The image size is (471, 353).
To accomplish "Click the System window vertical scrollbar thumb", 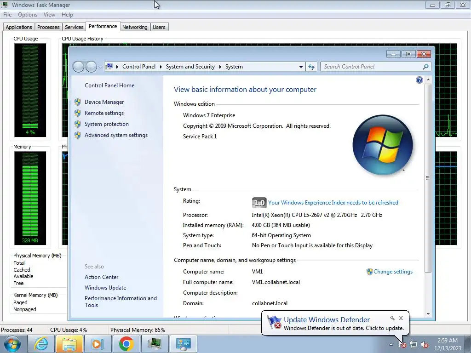I will (428, 178).
